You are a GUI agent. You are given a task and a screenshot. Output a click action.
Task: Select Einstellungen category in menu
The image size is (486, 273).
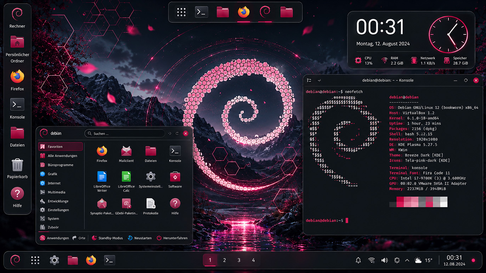tap(61, 210)
